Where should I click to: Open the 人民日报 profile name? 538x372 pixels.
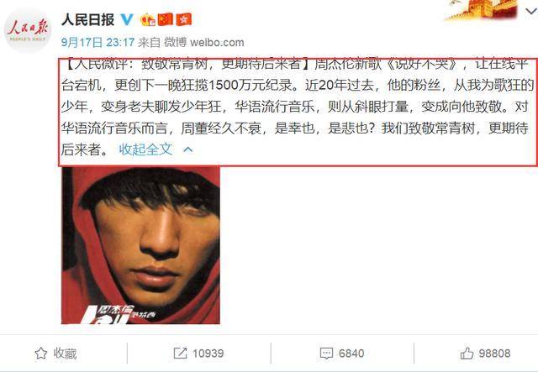click(x=87, y=19)
